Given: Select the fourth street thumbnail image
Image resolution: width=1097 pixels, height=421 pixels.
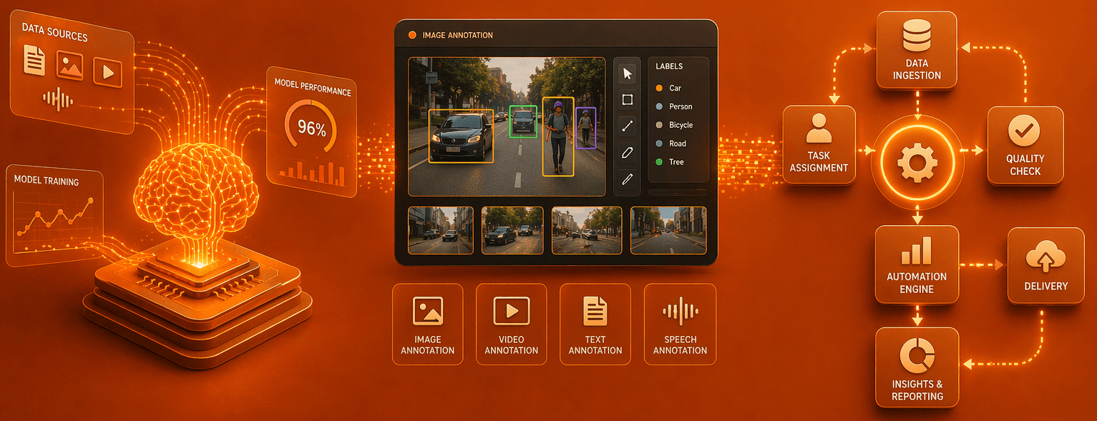Looking at the screenshot, I should pos(668,230).
